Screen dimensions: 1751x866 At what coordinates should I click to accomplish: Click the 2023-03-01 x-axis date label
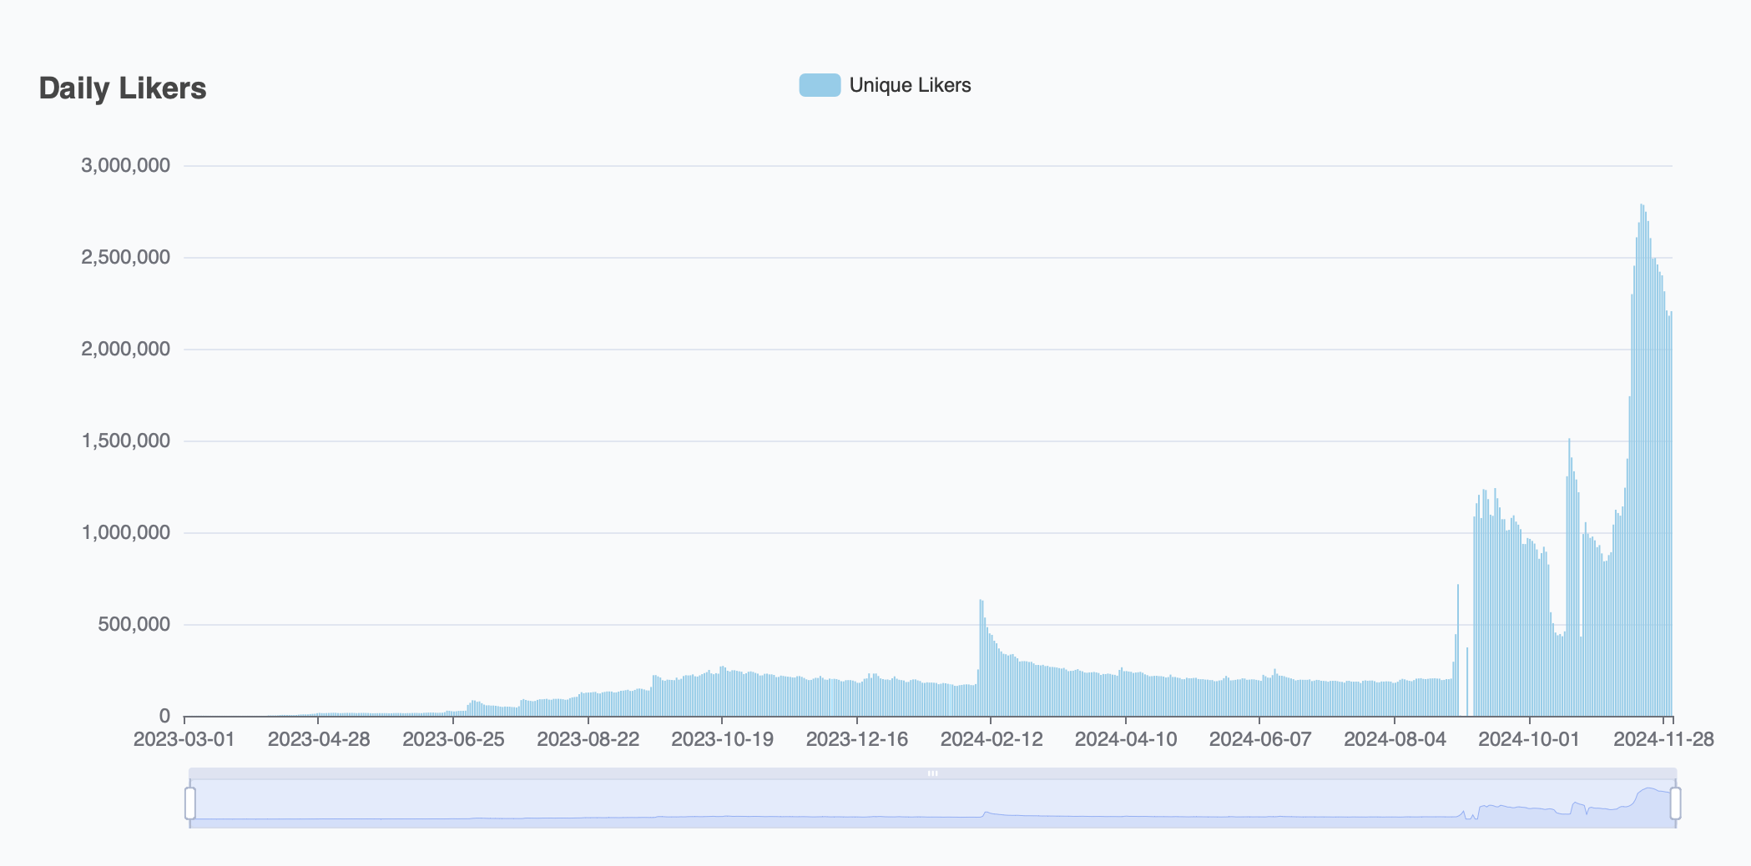click(184, 739)
